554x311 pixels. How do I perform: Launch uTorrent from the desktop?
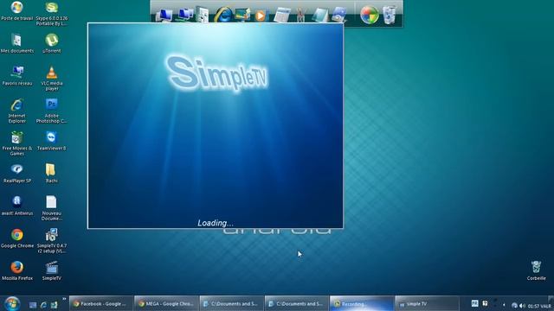52,43
